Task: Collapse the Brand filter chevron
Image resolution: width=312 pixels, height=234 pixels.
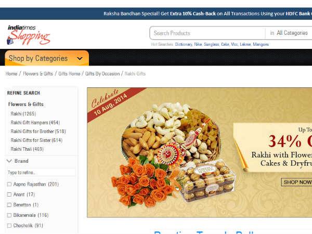Action: click(x=9, y=161)
